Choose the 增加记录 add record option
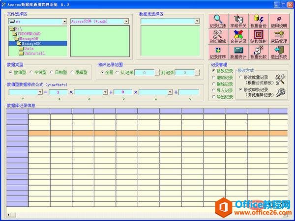Image resolution: width=295 pixels, height=221 pixels. pos(214,78)
